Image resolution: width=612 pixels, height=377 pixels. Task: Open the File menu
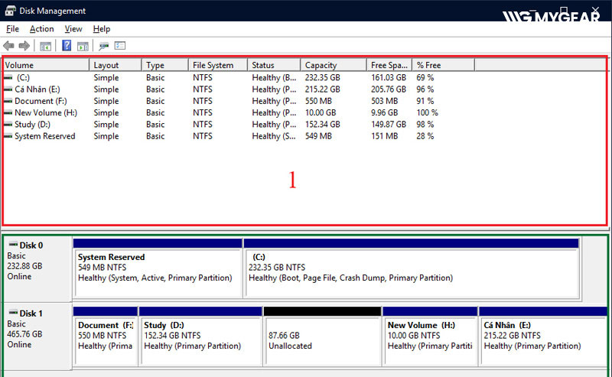click(x=12, y=29)
